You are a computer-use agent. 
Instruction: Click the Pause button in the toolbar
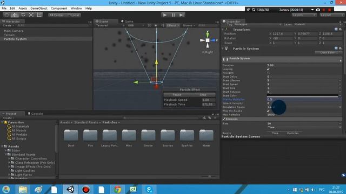[x=173, y=15]
